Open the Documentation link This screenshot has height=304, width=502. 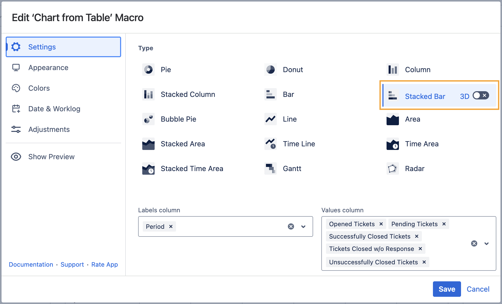[x=31, y=265]
